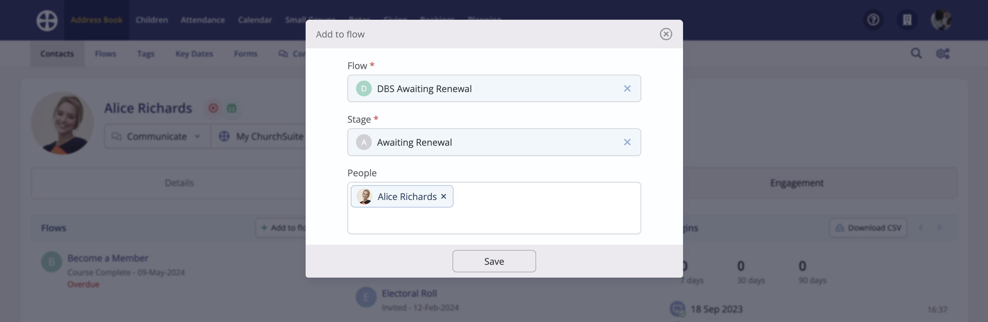The width and height of the screenshot is (988, 322).
Task: Open the Attendance module
Action: (203, 20)
